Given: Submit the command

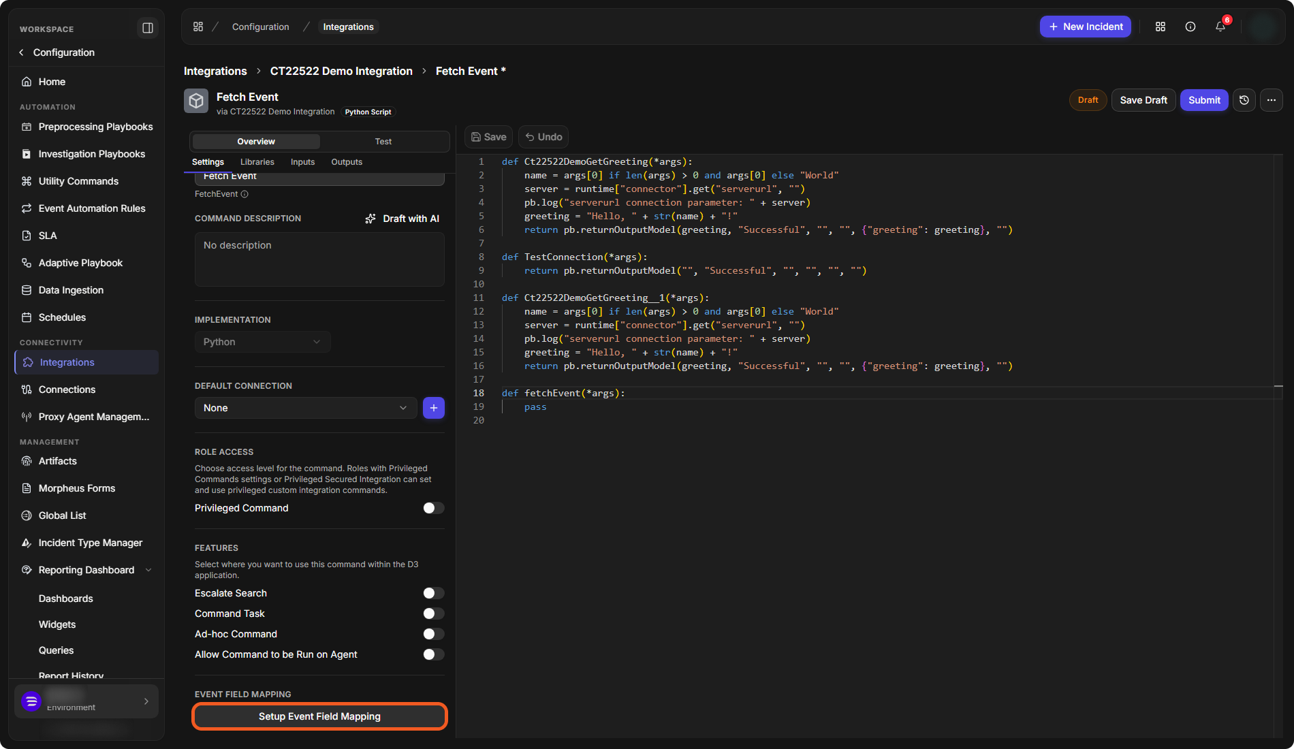Looking at the screenshot, I should [1204, 100].
